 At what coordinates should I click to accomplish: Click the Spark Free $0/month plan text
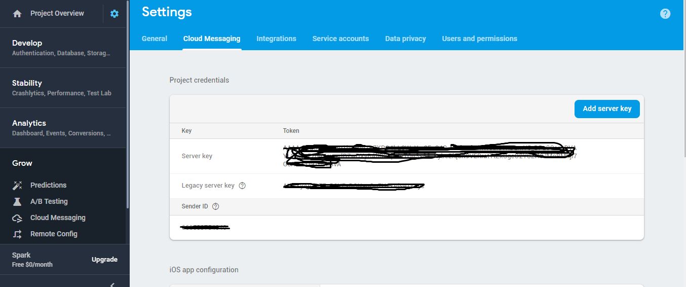(32, 260)
